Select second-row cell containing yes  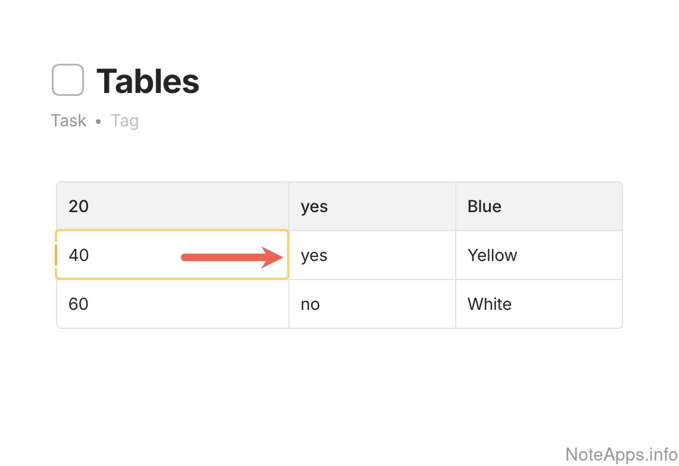tap(372, 255)
